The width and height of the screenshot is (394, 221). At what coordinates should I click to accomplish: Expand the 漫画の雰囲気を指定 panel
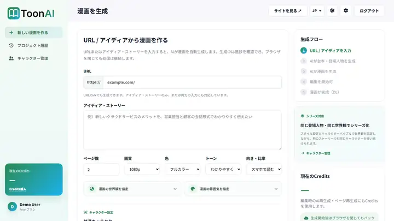233,189
